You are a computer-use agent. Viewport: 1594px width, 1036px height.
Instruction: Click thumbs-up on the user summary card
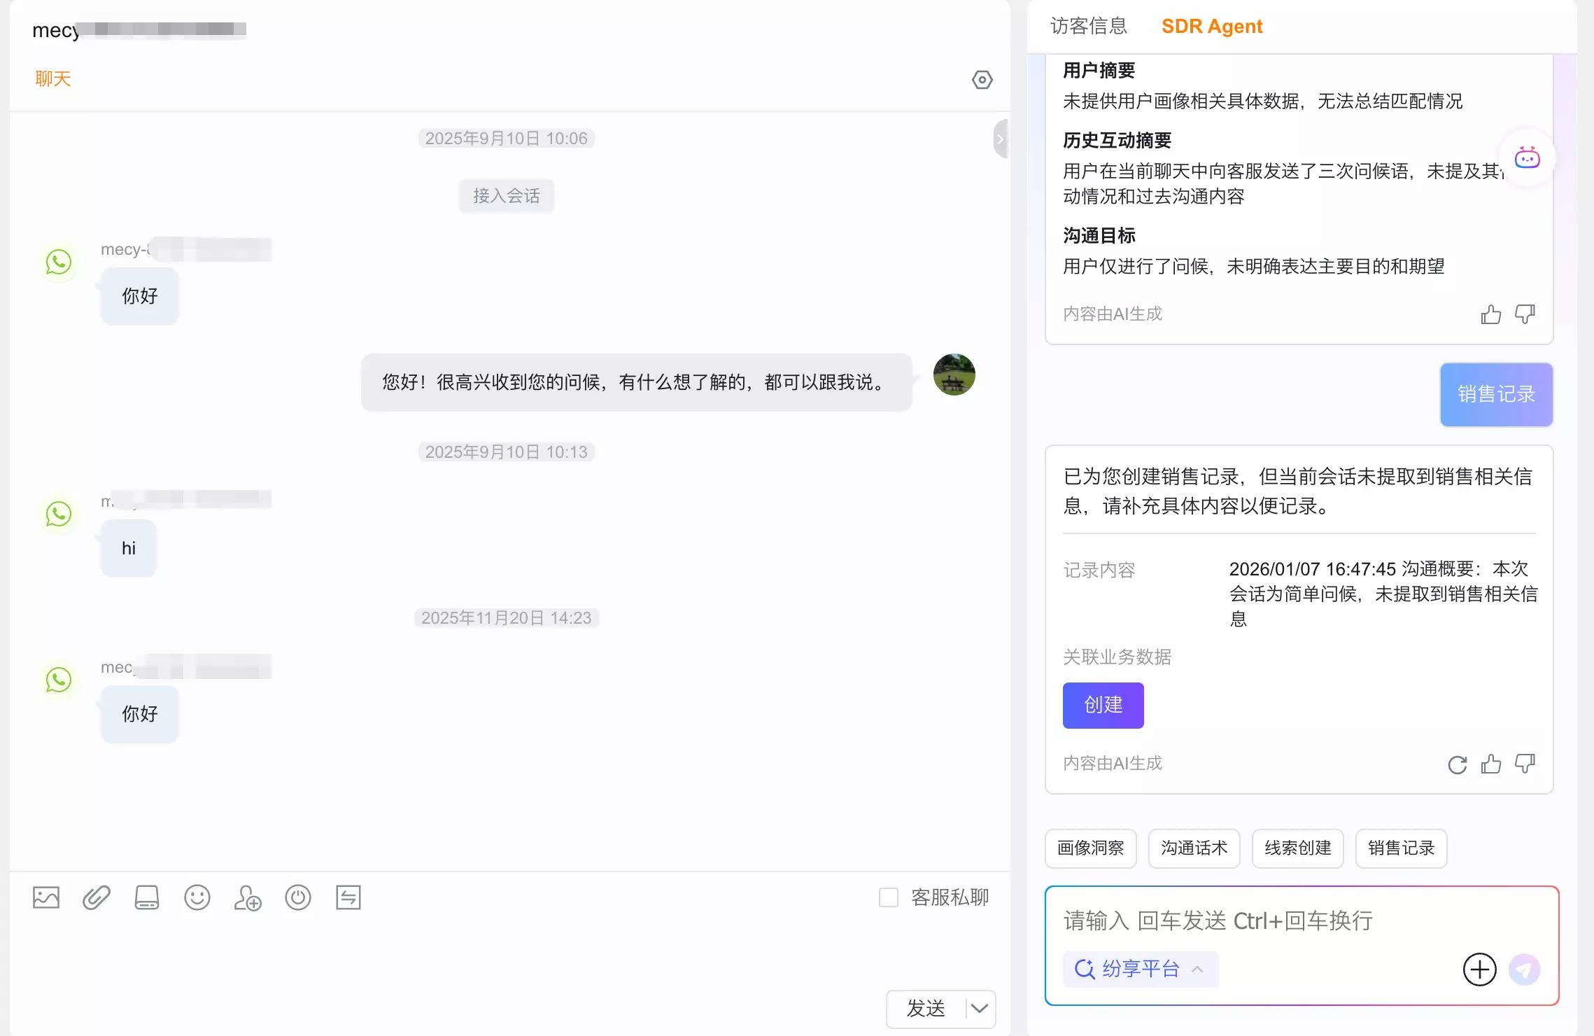pos(1490,314)
